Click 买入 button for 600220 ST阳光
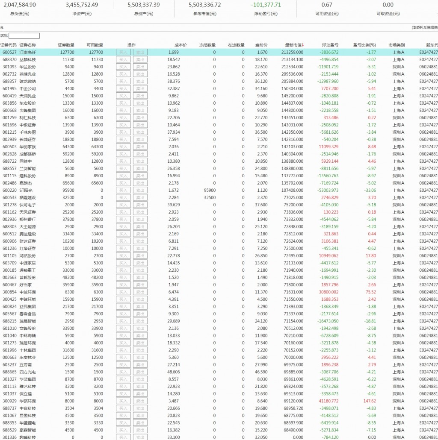This screenshot has width=438, height=440. click(123, 190)
